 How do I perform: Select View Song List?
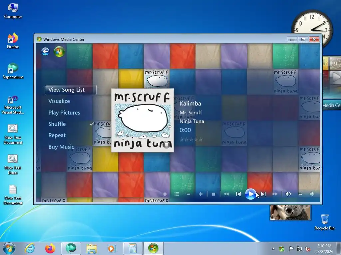[x=71, y=90]
